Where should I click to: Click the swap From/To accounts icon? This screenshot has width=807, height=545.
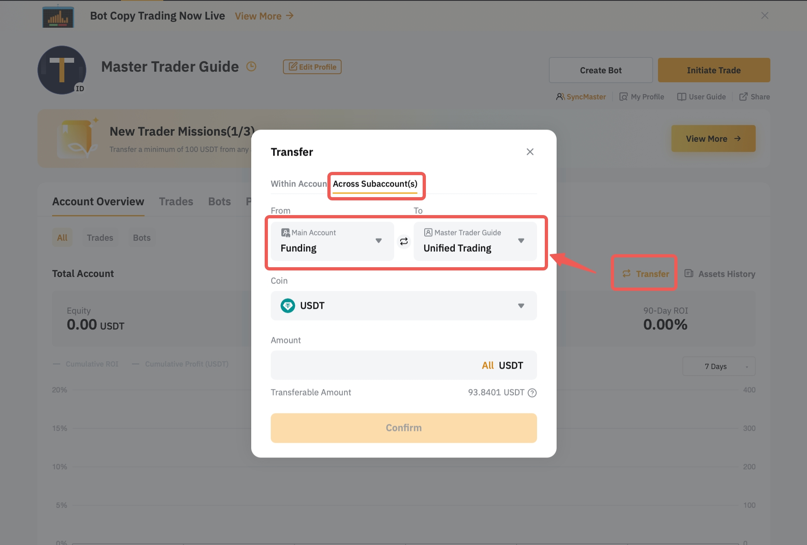point(403,242)
